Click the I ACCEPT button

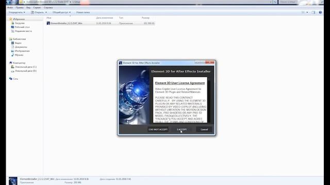click(182, 129)
